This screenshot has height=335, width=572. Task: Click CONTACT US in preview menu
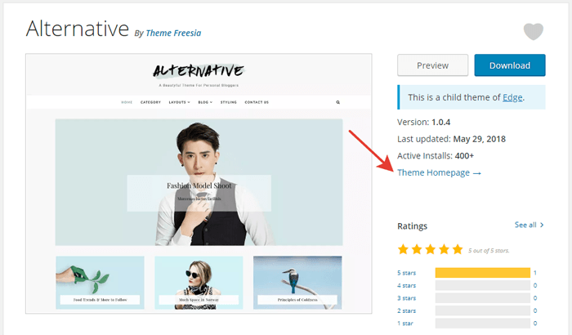[257, 102]
